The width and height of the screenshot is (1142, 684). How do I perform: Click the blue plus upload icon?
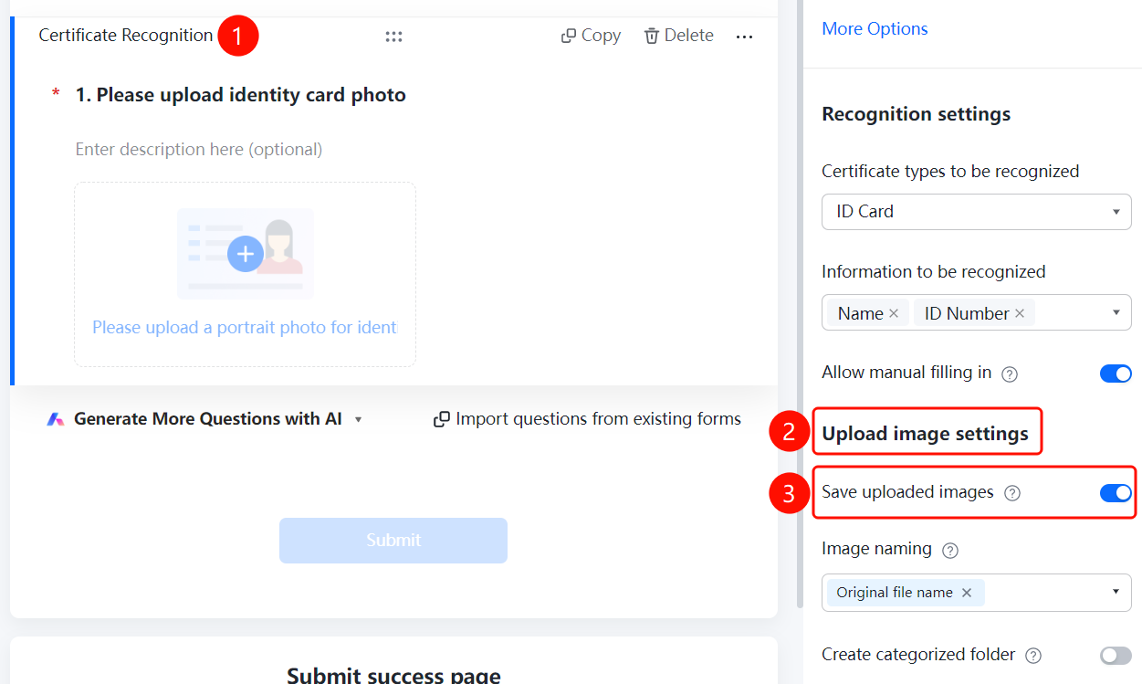coord(245,253)
